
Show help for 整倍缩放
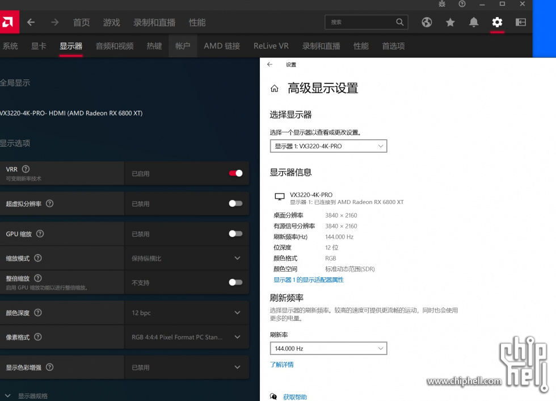point(38,278)
